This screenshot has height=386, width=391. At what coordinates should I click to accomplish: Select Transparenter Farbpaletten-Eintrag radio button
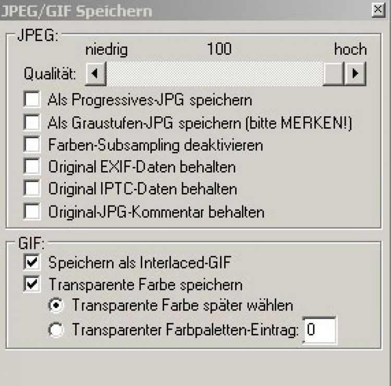pyautogui.click(x=56, y=329)
